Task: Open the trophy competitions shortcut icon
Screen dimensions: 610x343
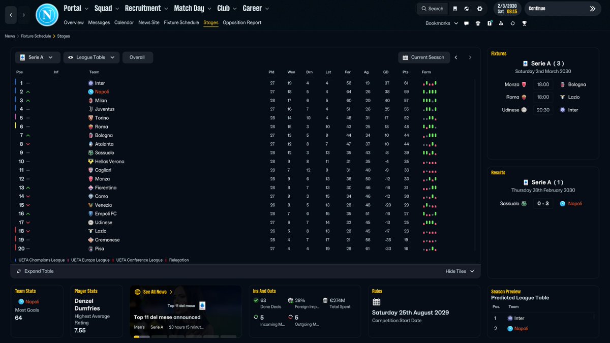Action: [x=524, y=23]
